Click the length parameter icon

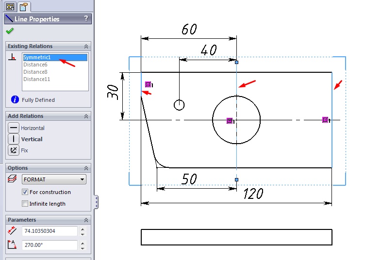(12, 230)
